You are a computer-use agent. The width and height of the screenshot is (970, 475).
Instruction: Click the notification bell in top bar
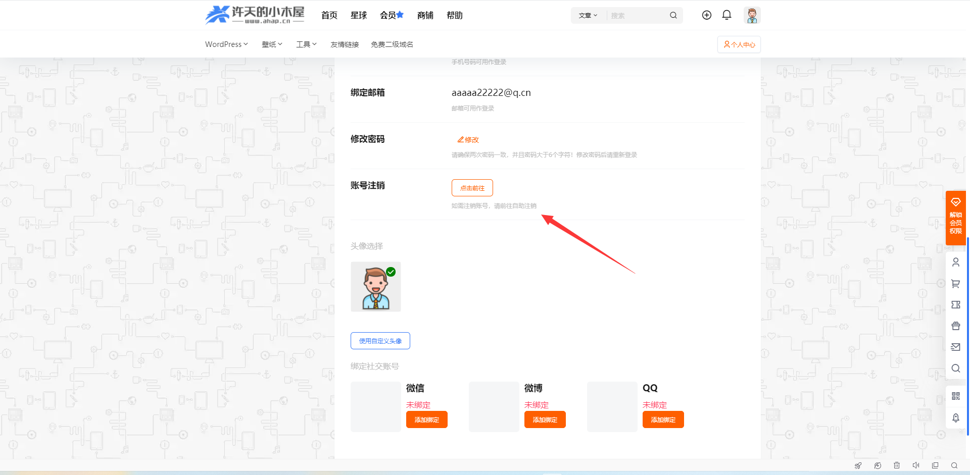tap(726, 15)
